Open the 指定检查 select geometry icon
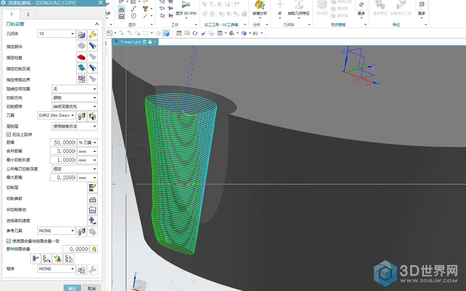The width and height of the screenshot is (466, 291). point(82,57)
